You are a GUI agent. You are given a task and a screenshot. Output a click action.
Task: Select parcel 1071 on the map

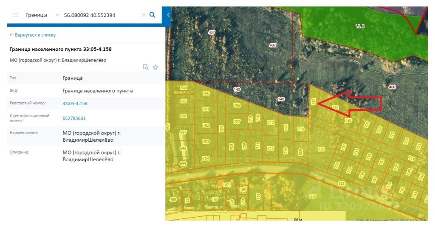227,185
